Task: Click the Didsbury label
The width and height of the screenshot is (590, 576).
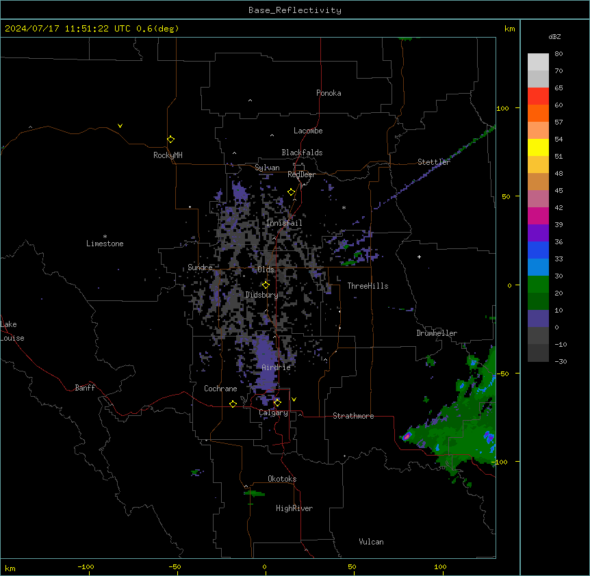Action: point(261,295)
